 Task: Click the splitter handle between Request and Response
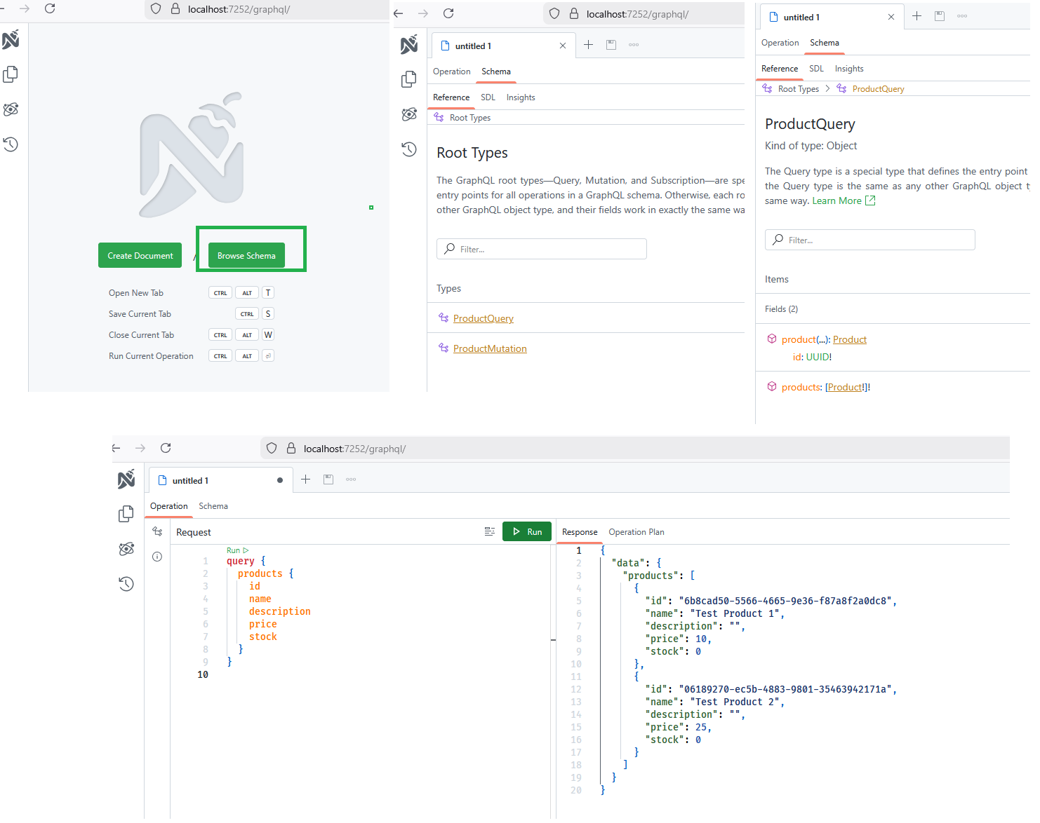coord(553,640)
